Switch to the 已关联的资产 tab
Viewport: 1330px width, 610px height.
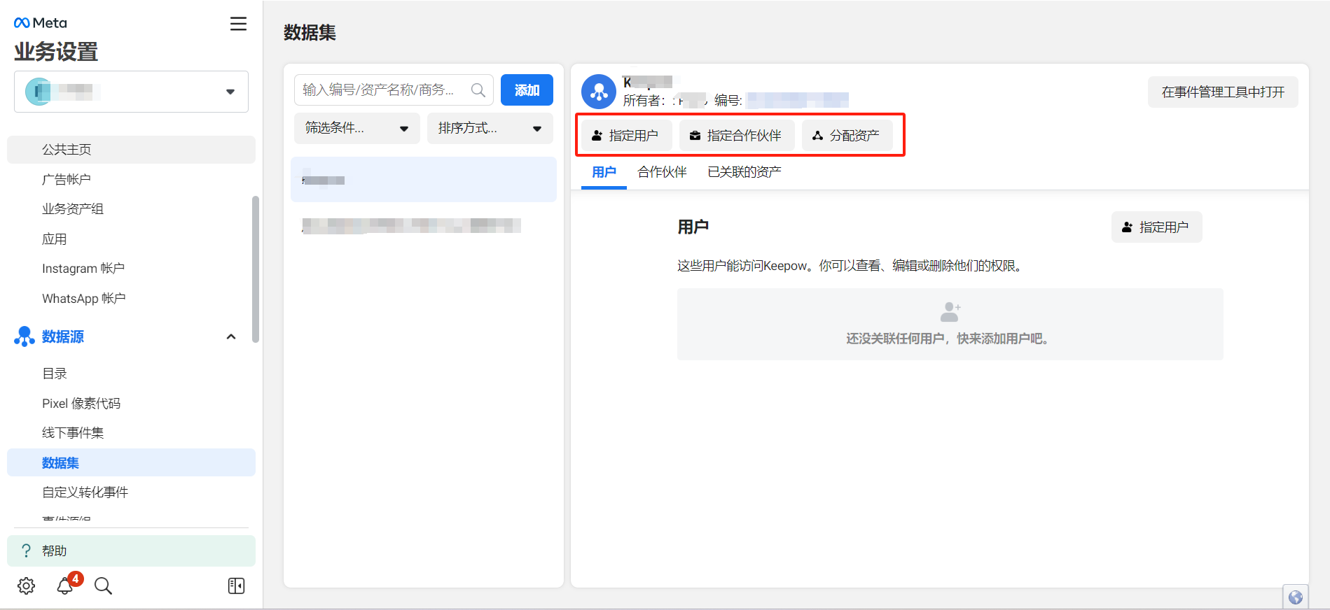click(744, 172)
